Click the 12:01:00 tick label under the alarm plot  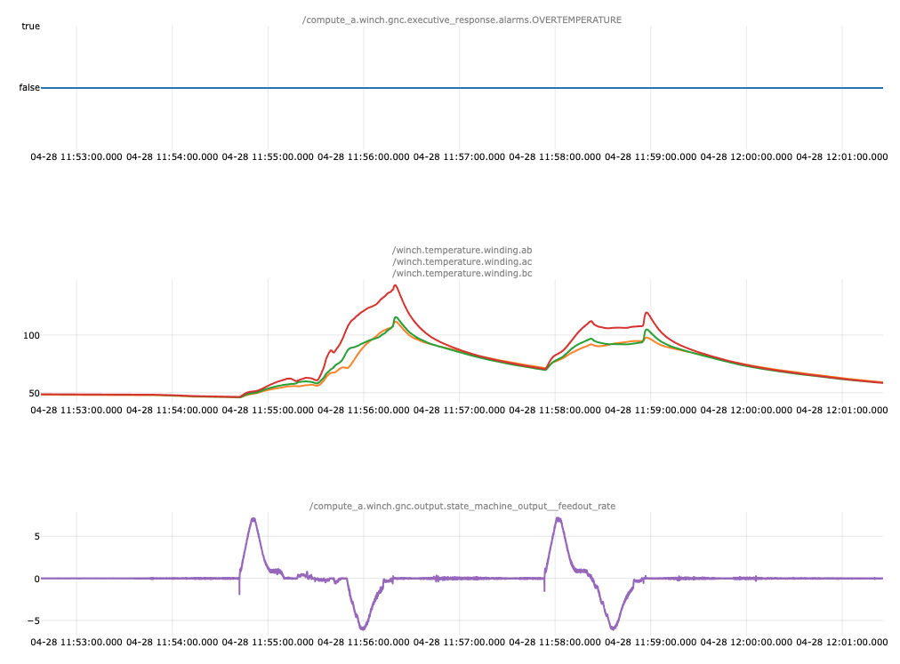842,156
